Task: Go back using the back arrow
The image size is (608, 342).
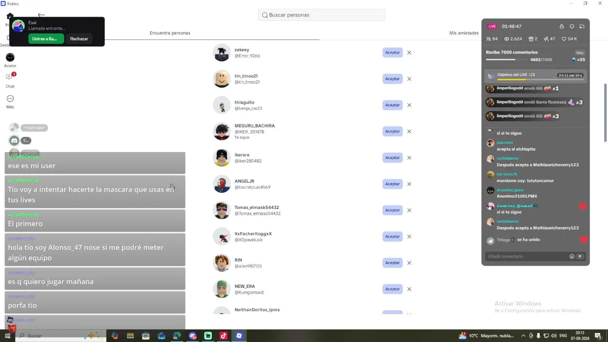Action: pos(41,15)
